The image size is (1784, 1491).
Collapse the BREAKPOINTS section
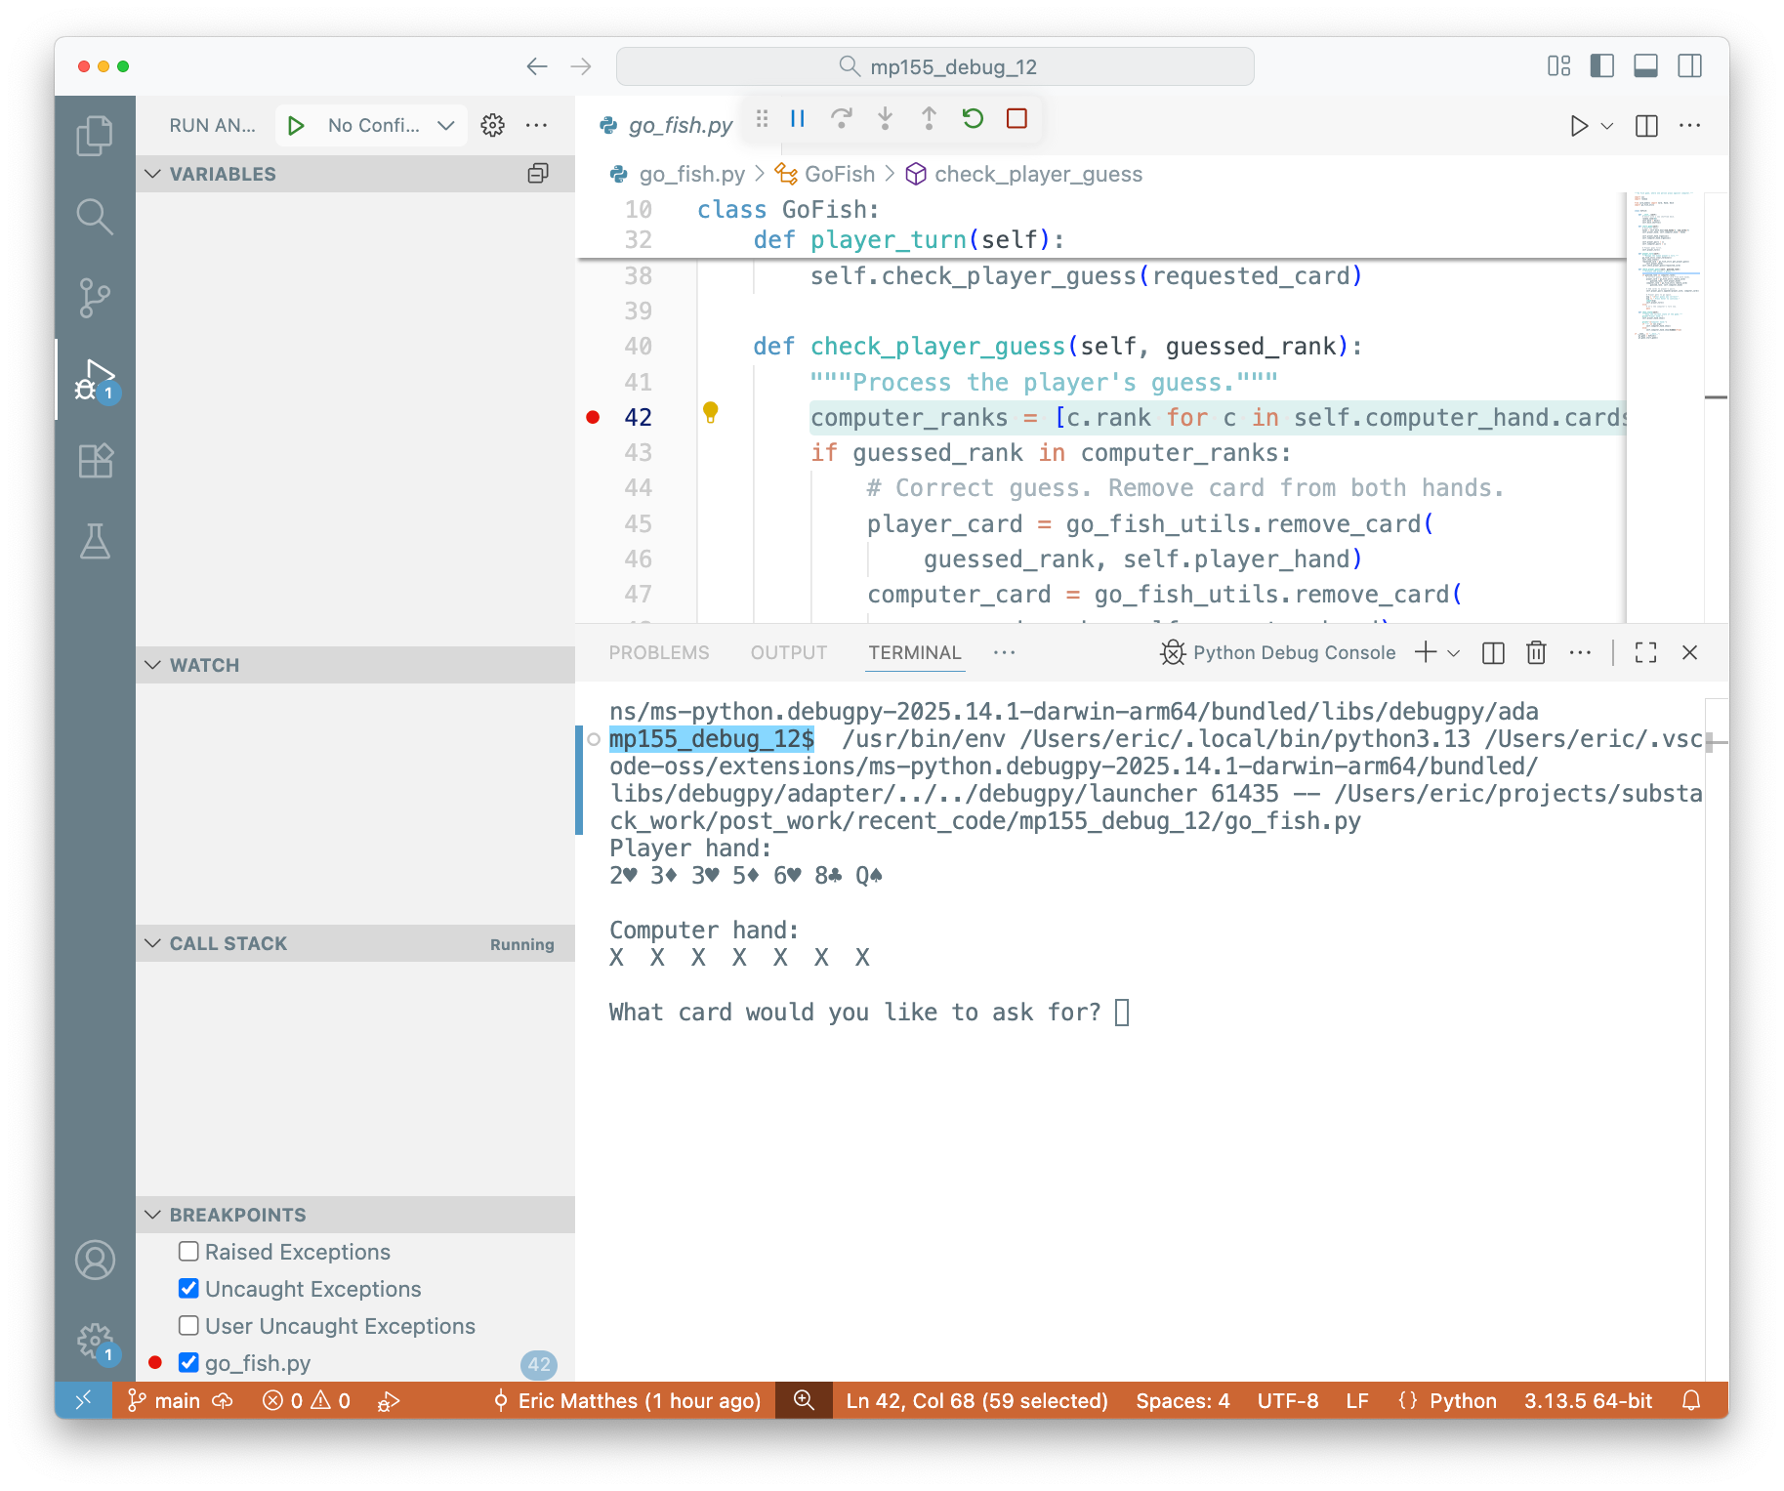pyautogui.click(x=153, y=1214)
